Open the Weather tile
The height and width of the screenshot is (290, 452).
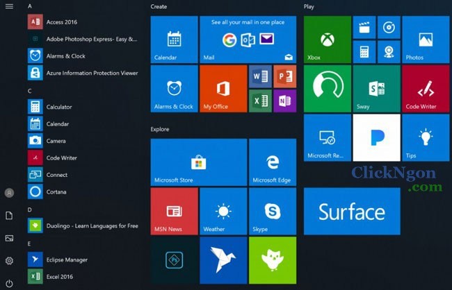point(223,212)
